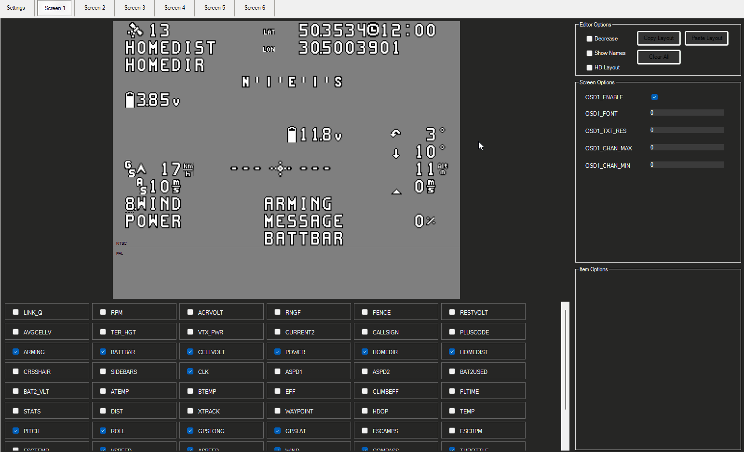Select the ground speed arrow icon
The width and height of the screenshot is (744, 452).
click(x=141, y=169)
